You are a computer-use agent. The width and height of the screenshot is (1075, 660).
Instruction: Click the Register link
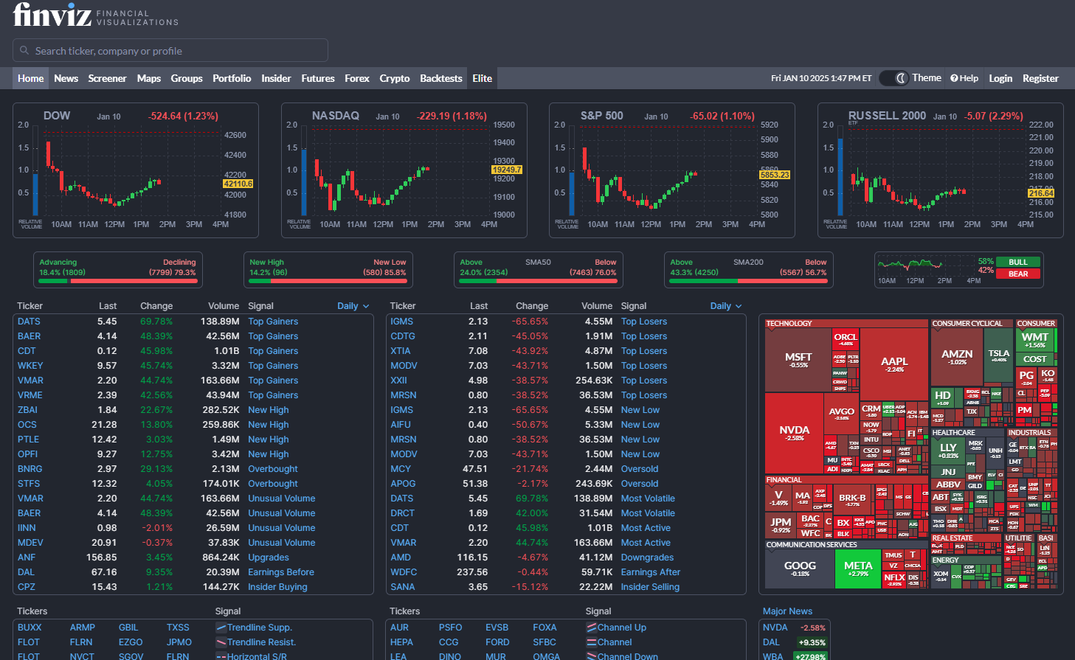click(1040, 78)
